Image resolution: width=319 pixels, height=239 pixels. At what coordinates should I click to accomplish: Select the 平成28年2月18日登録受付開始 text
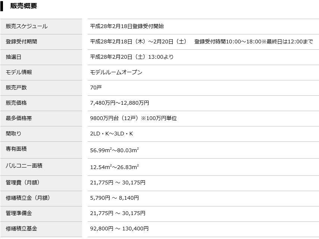click(127, 26)
